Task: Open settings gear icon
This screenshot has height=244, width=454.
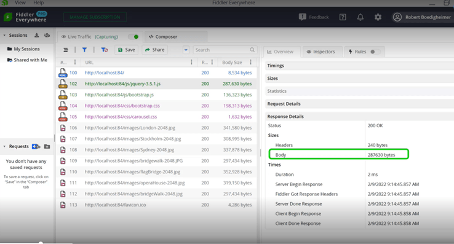Action: pyautogui.click(x=378, y=17)
